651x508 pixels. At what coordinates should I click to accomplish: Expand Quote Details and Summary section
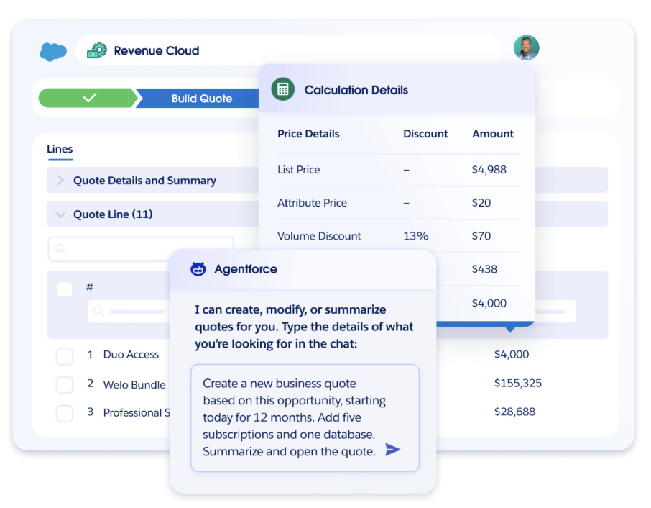click(x=153, y=181)
